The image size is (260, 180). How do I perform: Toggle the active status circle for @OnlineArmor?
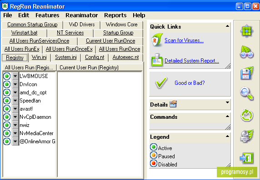click(7, 141)
